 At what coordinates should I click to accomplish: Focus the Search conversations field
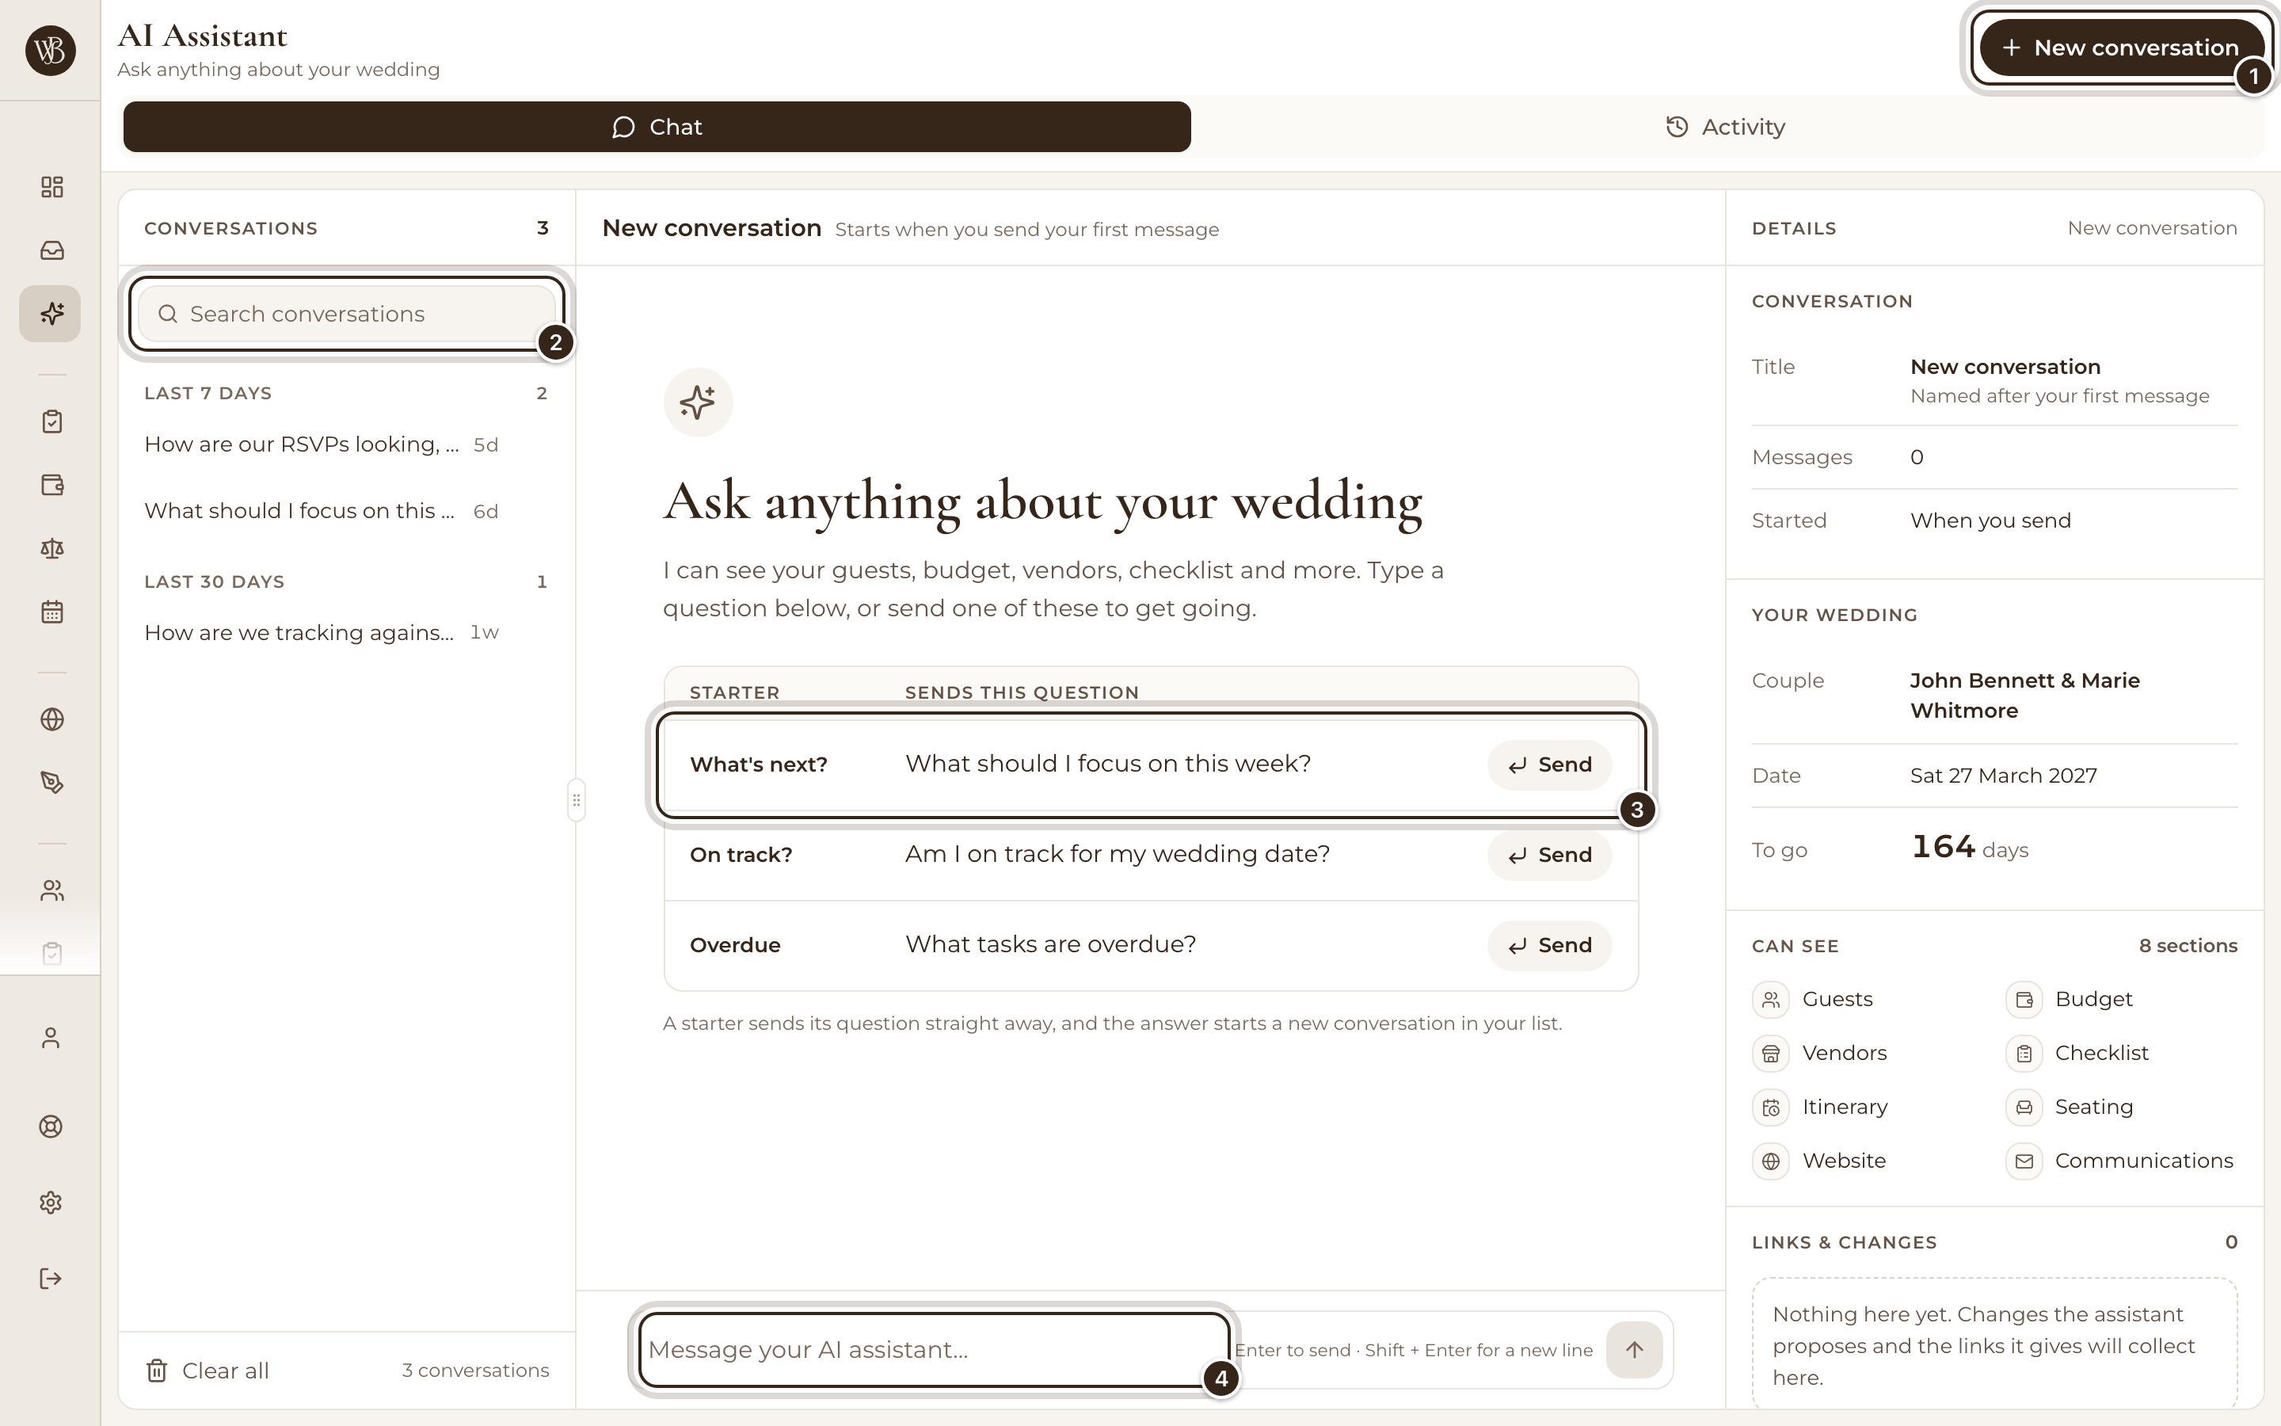pyautogui.click(x=347, y=314)
